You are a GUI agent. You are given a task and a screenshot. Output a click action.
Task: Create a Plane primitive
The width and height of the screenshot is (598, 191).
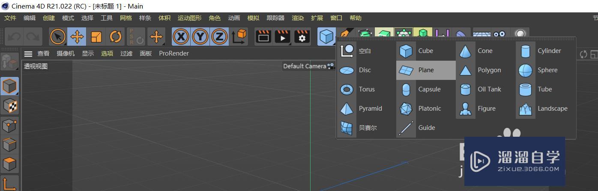(x=426, y=70)
